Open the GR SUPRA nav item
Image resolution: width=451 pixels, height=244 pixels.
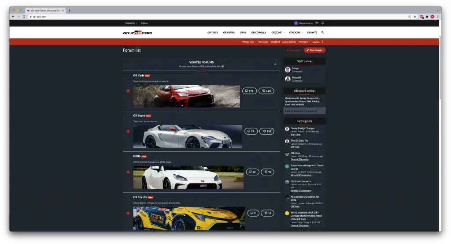click(229, 33)
